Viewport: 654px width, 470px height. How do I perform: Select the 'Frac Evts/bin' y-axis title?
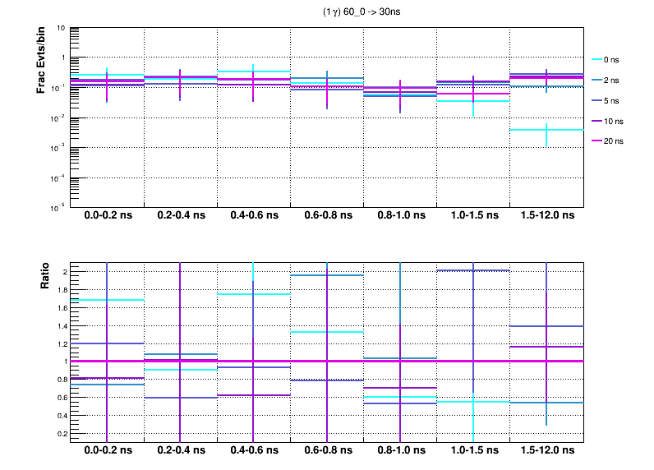pos(40,60)
